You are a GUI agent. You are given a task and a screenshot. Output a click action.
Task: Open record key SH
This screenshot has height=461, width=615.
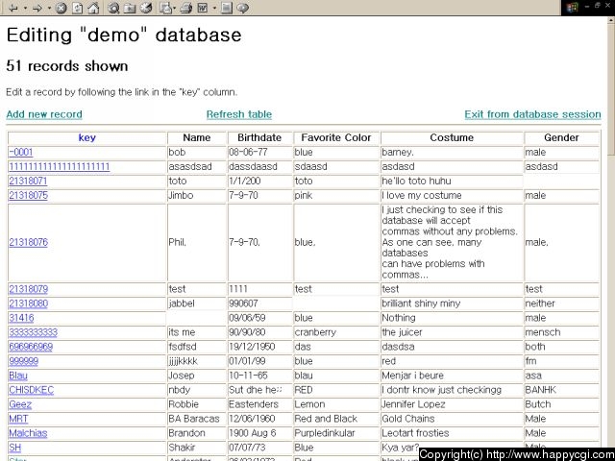pos(15,448)
